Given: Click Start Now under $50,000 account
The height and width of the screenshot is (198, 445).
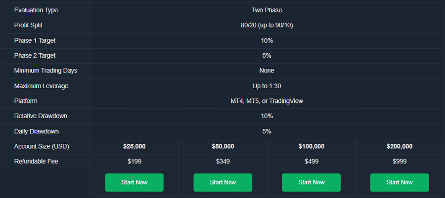Looking at the screenshot, I should [223, 182].
